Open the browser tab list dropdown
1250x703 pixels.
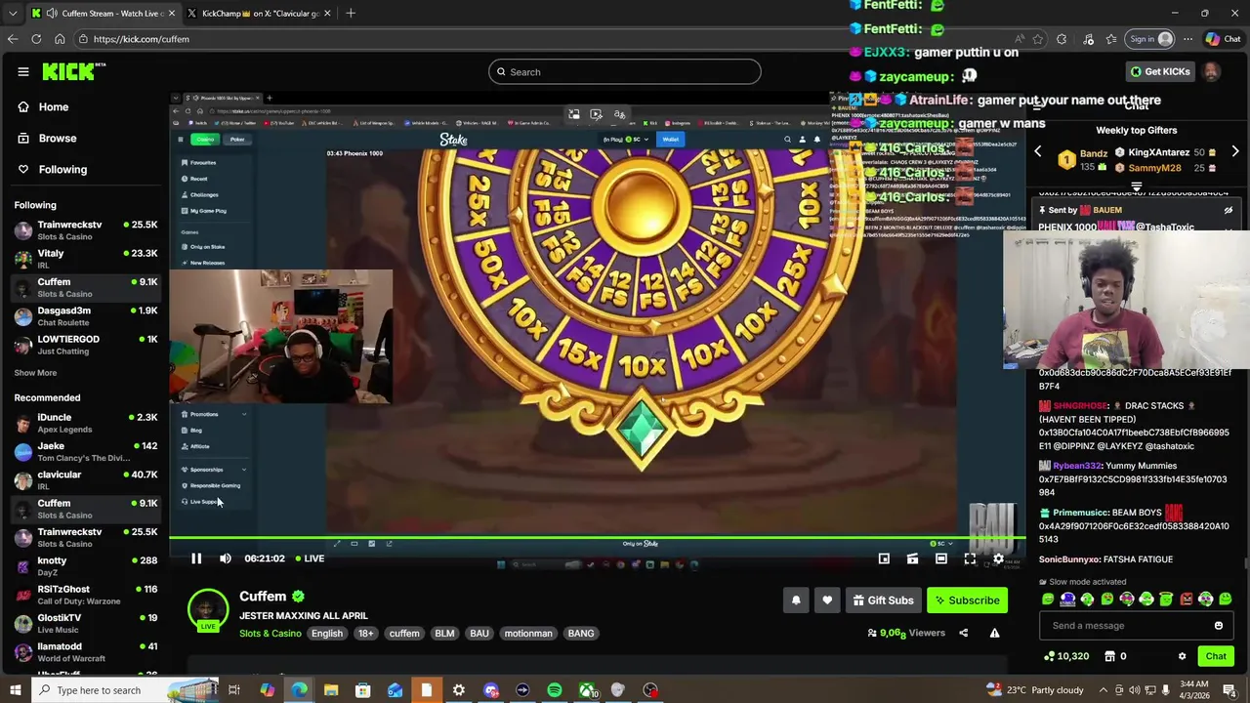point(12,14)
